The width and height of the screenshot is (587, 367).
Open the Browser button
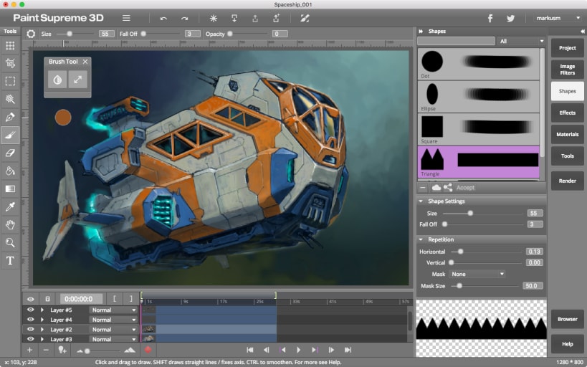pos(567,319)
